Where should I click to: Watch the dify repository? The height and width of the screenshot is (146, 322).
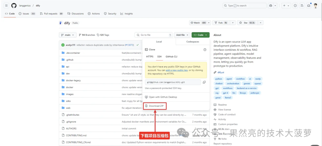pyautogui.click(x=198, y=23)
